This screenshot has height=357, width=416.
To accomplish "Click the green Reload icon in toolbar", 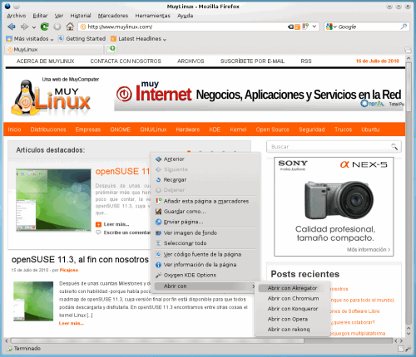I will pos(44,27).
